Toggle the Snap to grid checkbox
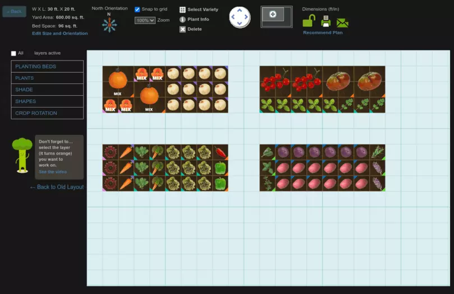The width and height of the screenshot is (454, 294). [x=137, y=10]
